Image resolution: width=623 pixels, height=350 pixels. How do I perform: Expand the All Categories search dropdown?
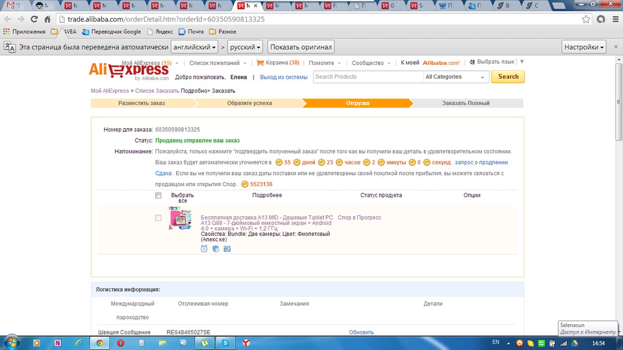(x=456, y=77)
